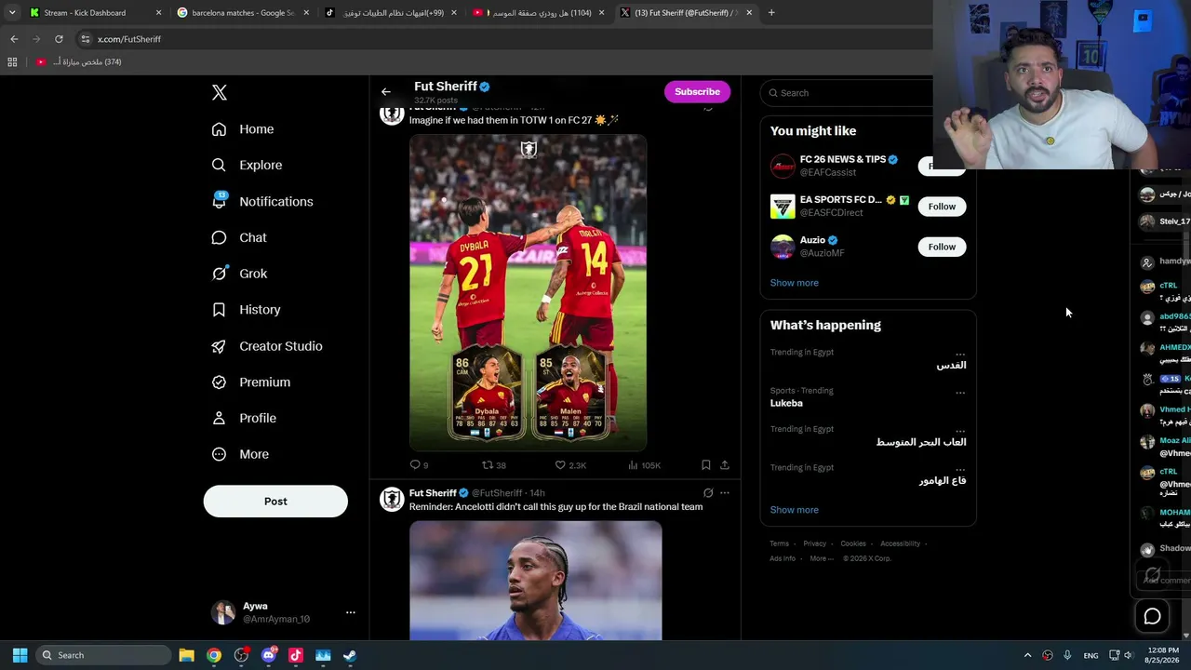Screen dimensions: 1191x670
Task: Open options for the قاع الهامور trend
Action: pos(960,468)
